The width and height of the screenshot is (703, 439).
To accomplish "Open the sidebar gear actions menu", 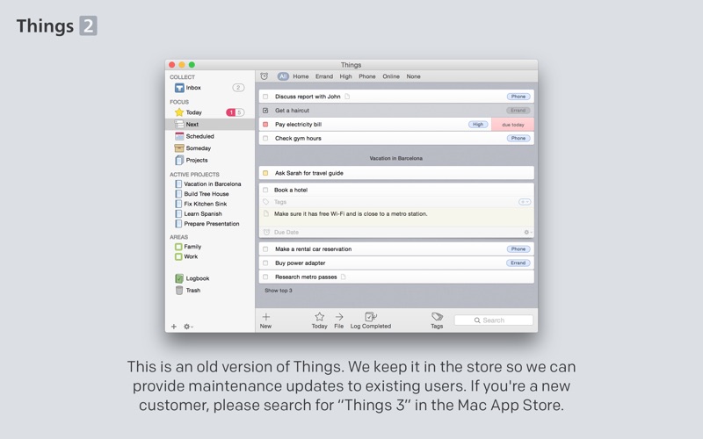I will 188,327.
